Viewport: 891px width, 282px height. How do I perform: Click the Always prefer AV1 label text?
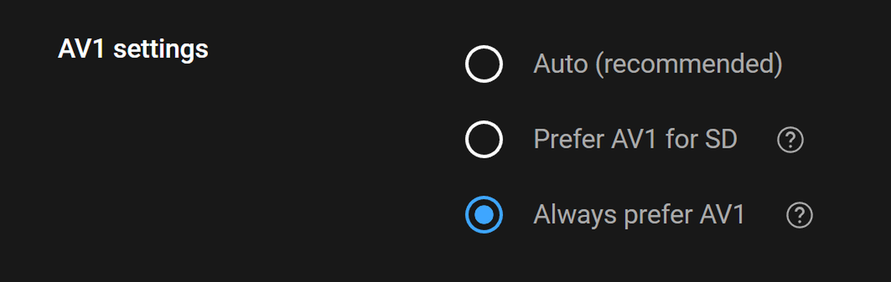(x=639, y=215)
